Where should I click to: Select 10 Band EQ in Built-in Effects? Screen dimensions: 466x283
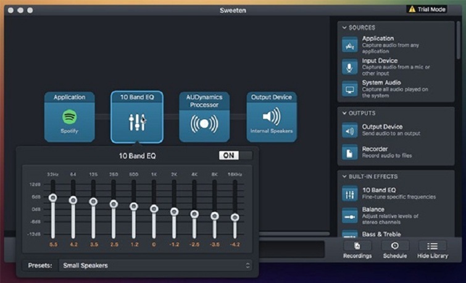(x=350, y=194)
